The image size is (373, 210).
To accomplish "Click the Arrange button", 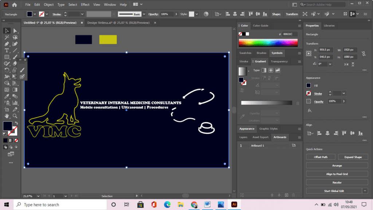I will (337, 166).
